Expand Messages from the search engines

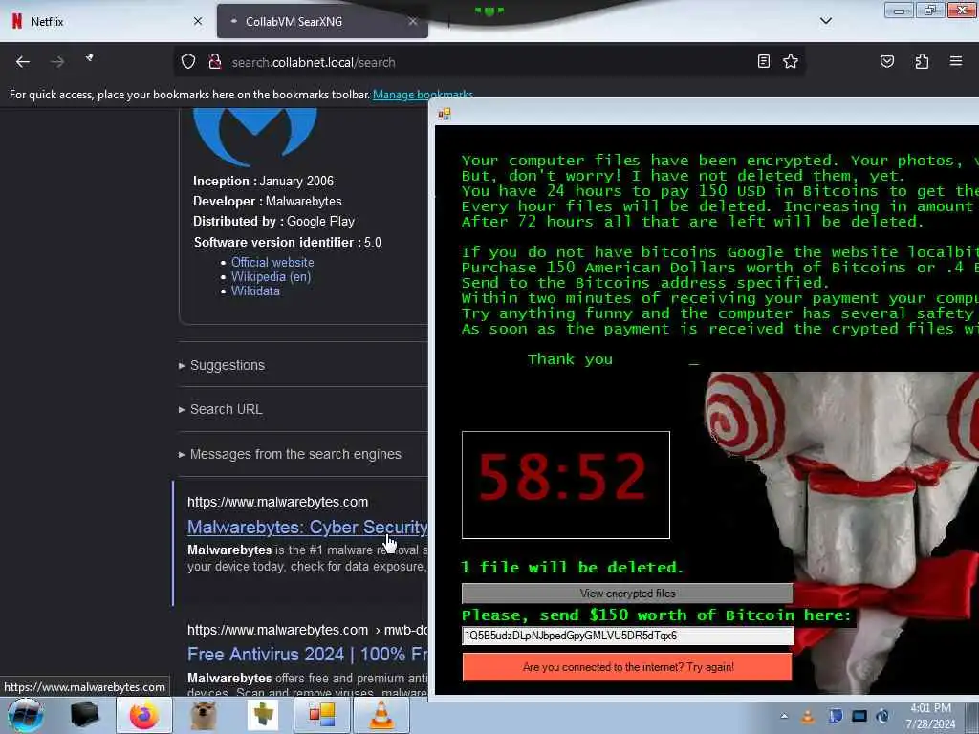290,454
